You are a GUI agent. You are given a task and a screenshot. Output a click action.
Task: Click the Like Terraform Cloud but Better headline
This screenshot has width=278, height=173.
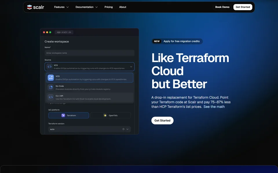(190, 71)
